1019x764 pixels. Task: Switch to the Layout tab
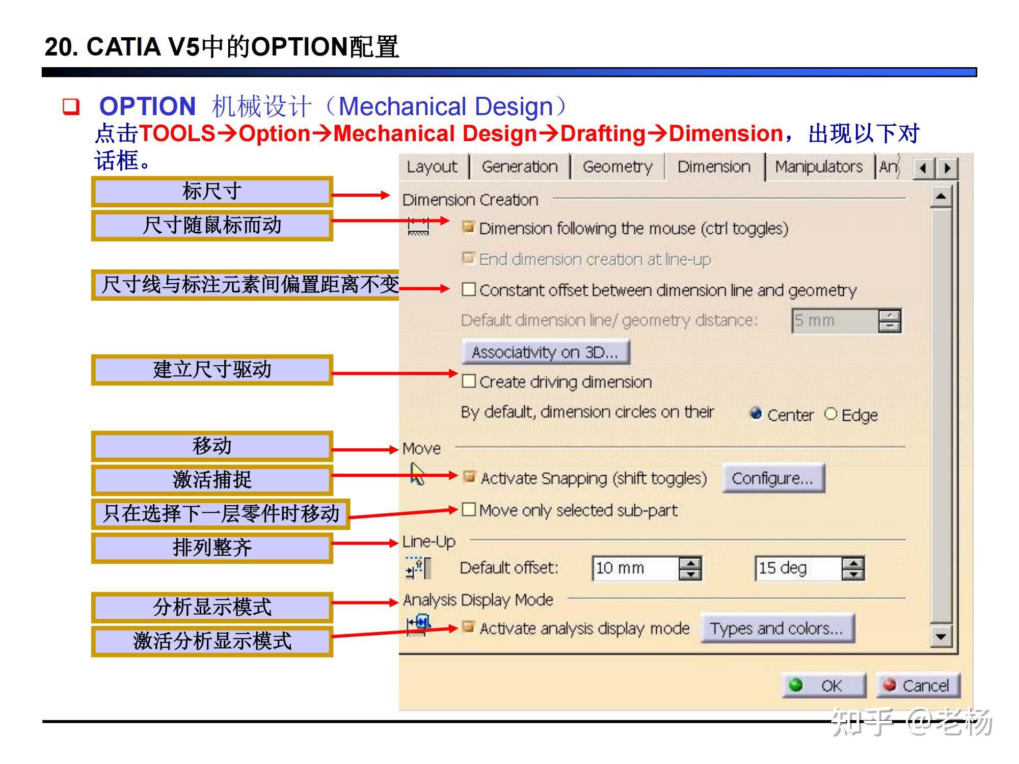click(x=432, y=167)
